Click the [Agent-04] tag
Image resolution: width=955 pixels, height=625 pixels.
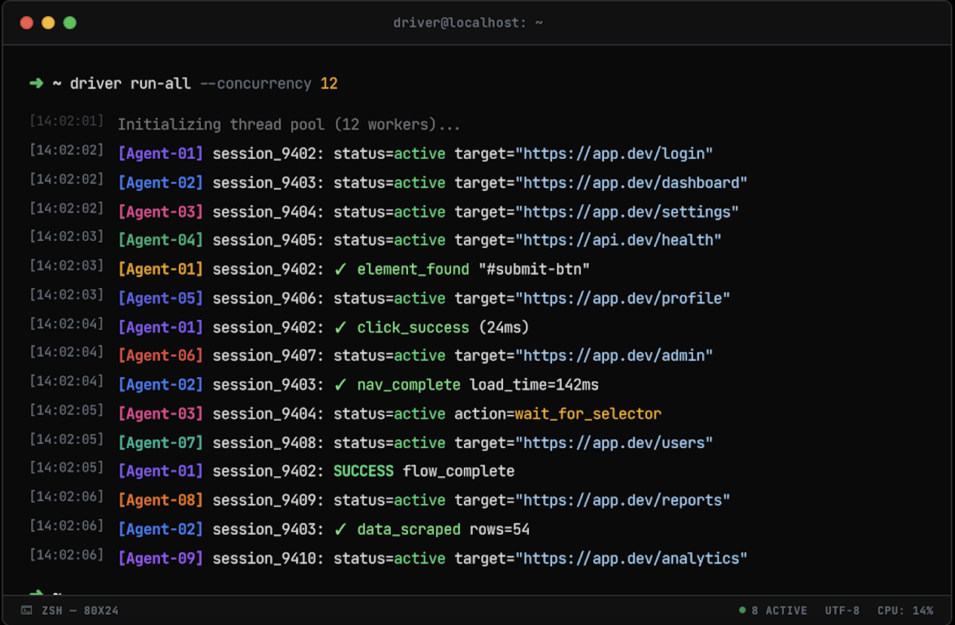[161, 240]
